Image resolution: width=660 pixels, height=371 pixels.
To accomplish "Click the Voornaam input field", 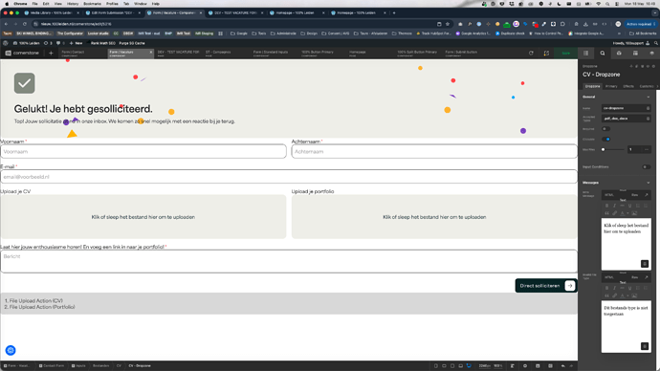I will click(x=143, y=151).
